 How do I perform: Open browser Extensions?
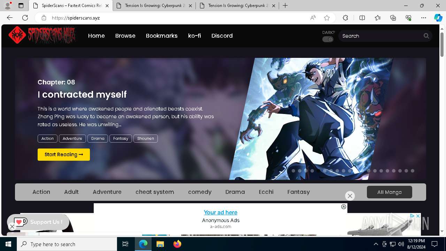tap(345, 18)
